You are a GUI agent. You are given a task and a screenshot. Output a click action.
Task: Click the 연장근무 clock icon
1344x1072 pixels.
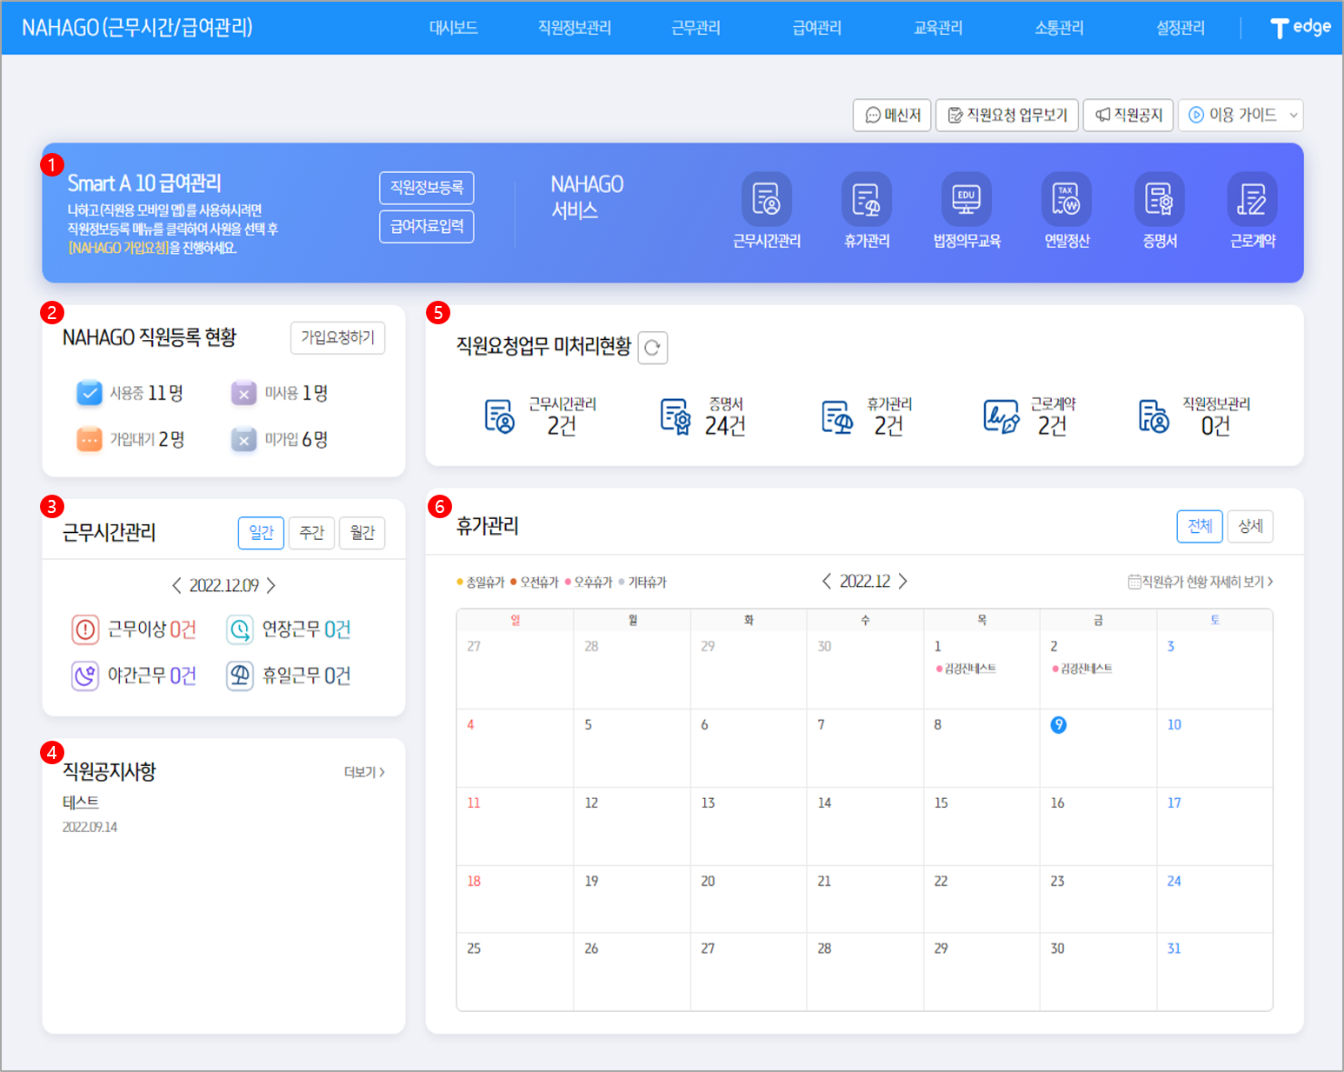click(240, 629)
